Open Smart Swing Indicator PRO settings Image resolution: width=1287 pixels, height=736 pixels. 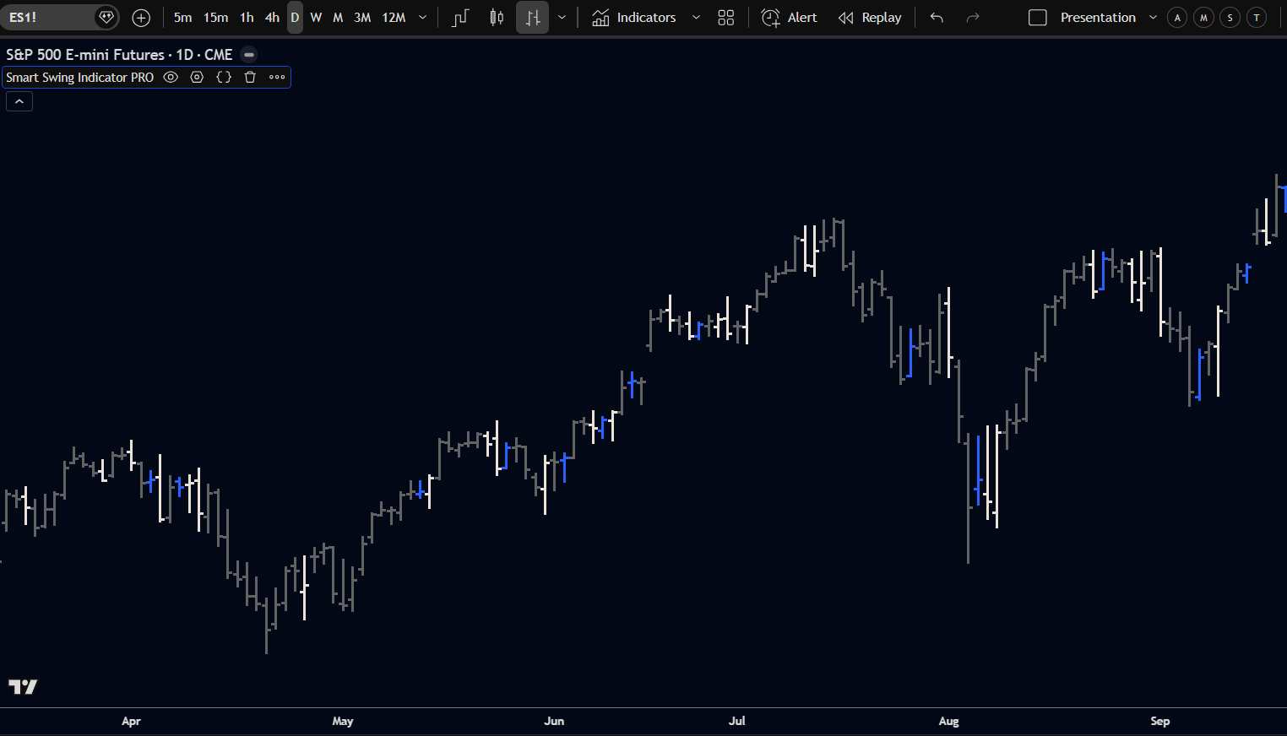point(197,77)
